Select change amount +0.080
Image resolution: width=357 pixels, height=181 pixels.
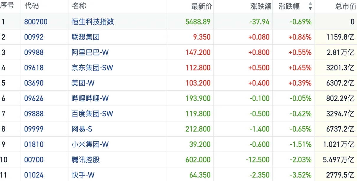click(259, 37)
